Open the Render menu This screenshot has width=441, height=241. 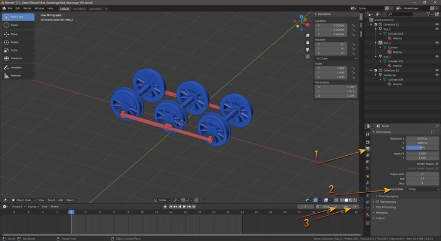coord(28,8)
